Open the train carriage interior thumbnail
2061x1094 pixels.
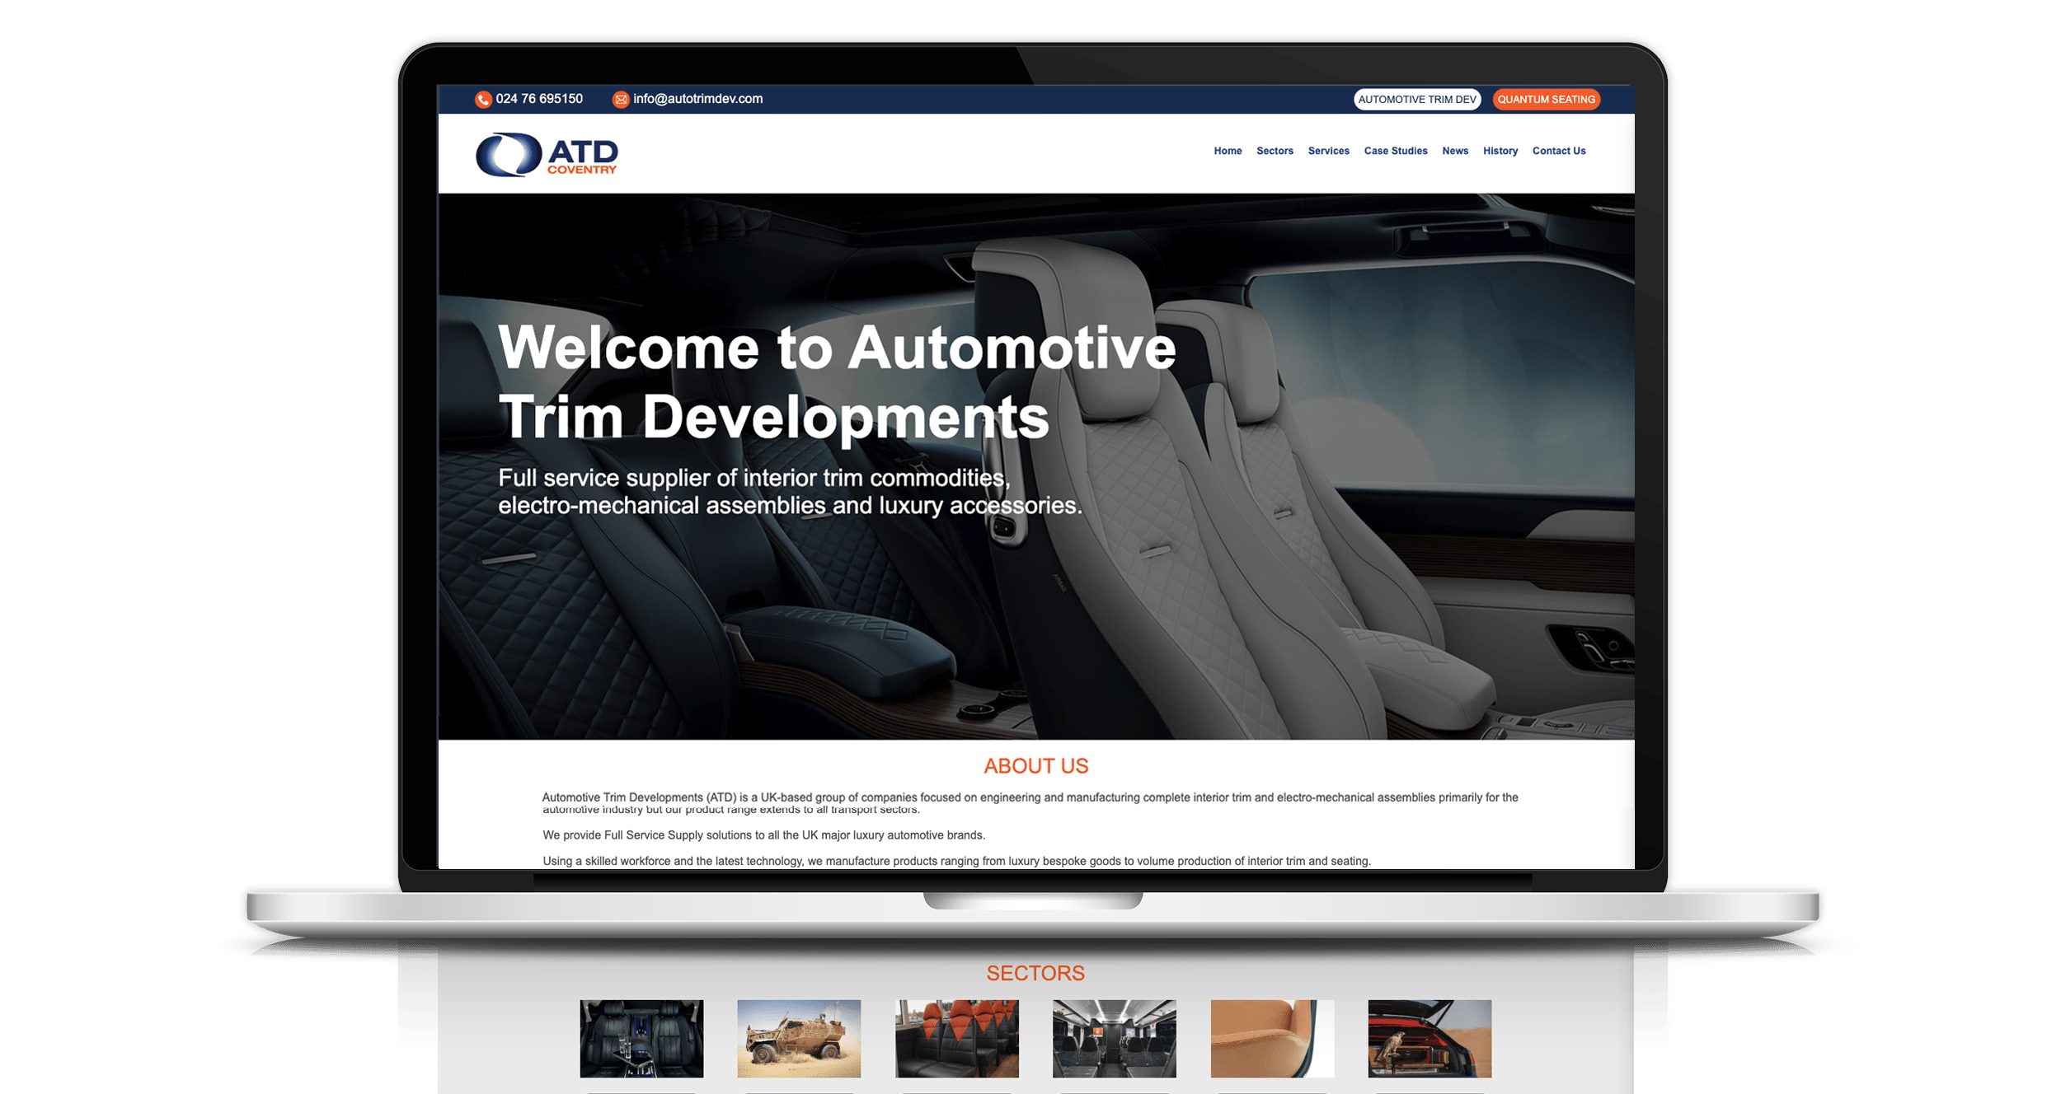pos(1115,1039)
